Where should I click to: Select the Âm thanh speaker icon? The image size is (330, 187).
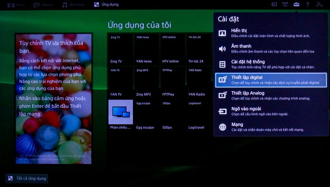pos(222,49)
